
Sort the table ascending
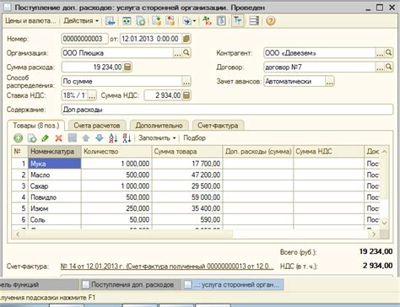point(113,138)
